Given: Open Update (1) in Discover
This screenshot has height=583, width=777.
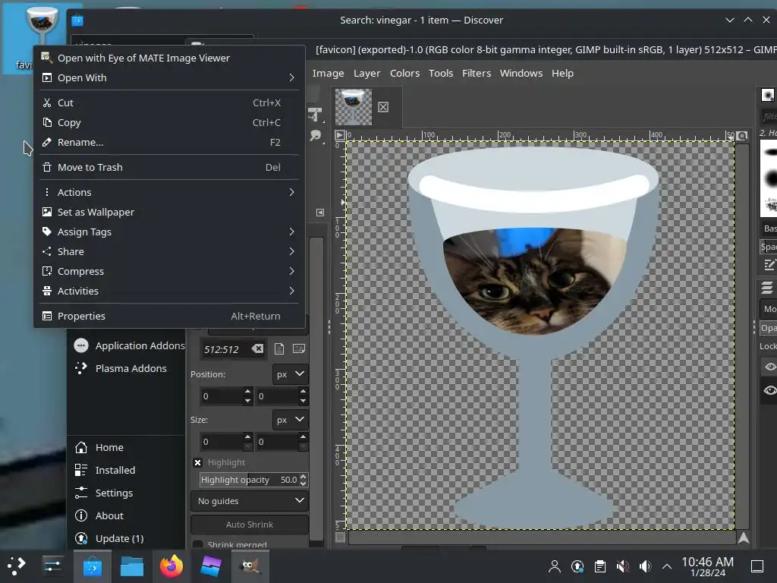Looking at the screenshot, I should [x=127, y=538].
